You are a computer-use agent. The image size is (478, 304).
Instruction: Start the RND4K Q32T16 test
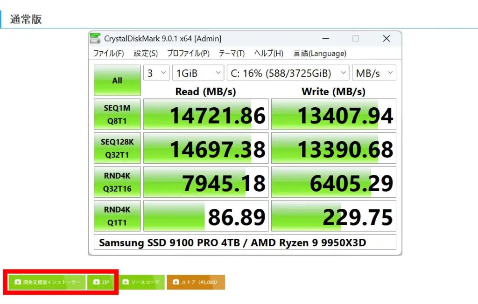117,182
